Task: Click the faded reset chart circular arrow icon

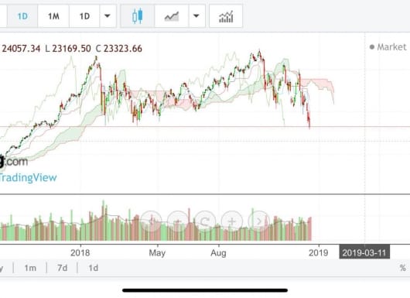Action: (x=205, y=221)
